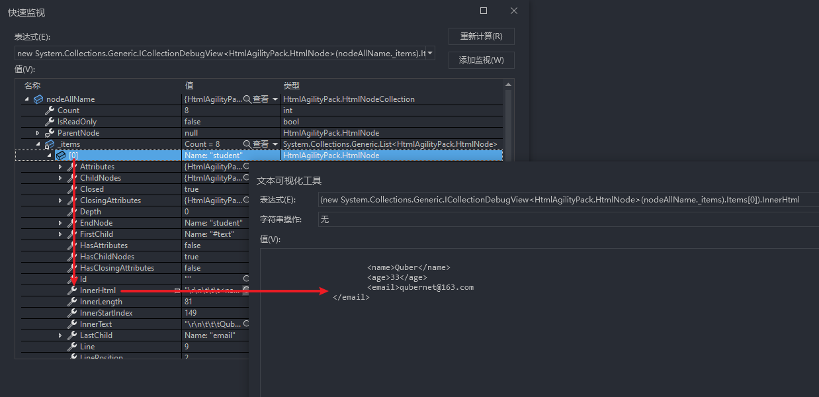Expand the ParentNode tree node

[38, 133]
